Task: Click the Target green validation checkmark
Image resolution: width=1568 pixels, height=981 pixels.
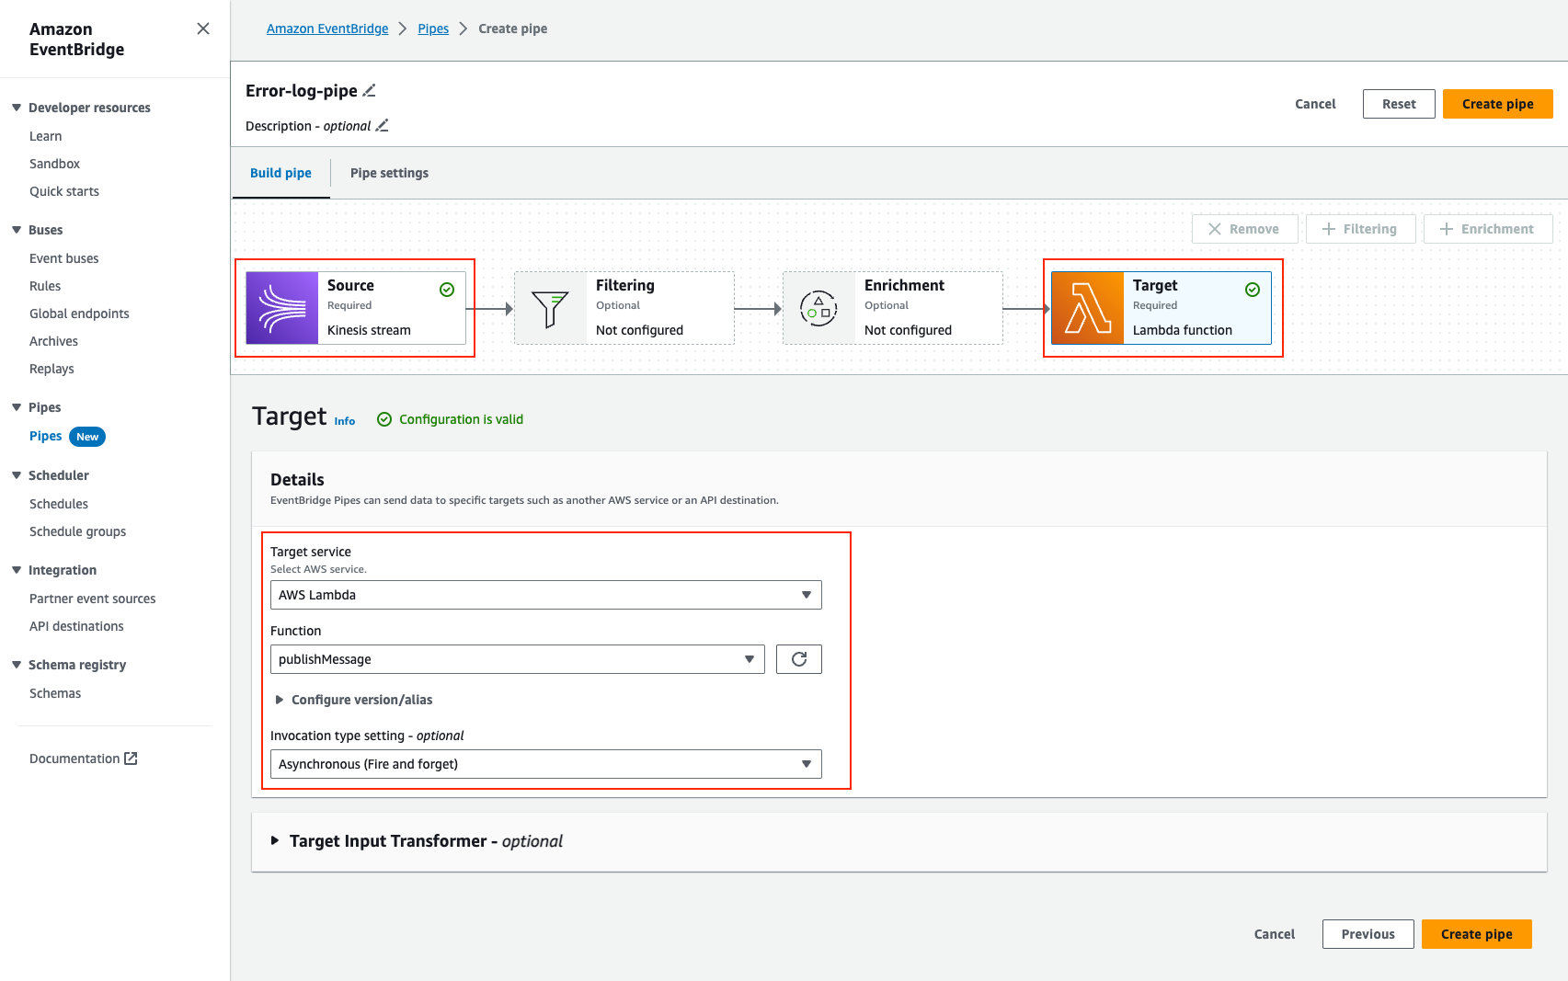Action: pyautogui.click(x=1253, y=290)
